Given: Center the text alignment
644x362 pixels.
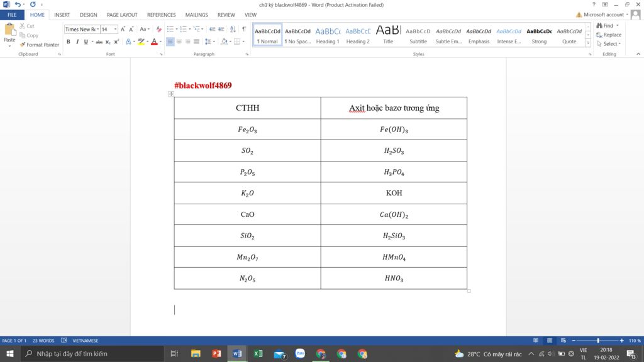Looking at the screenshot, I should point(179,41).
